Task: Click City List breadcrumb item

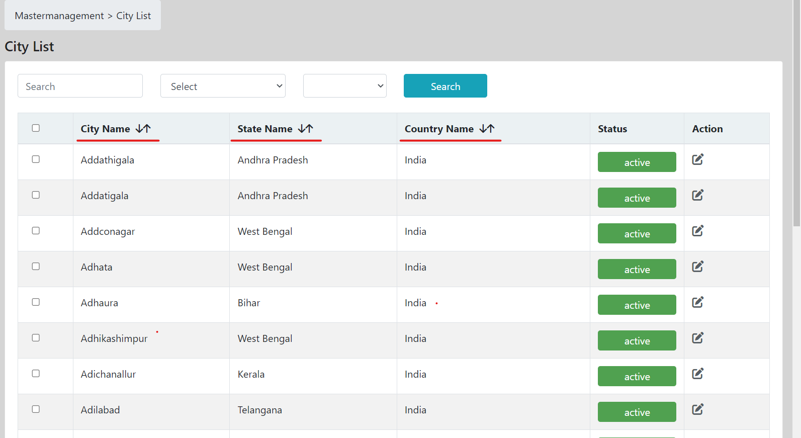Action: pyautogui.click(x=134, y=16)
